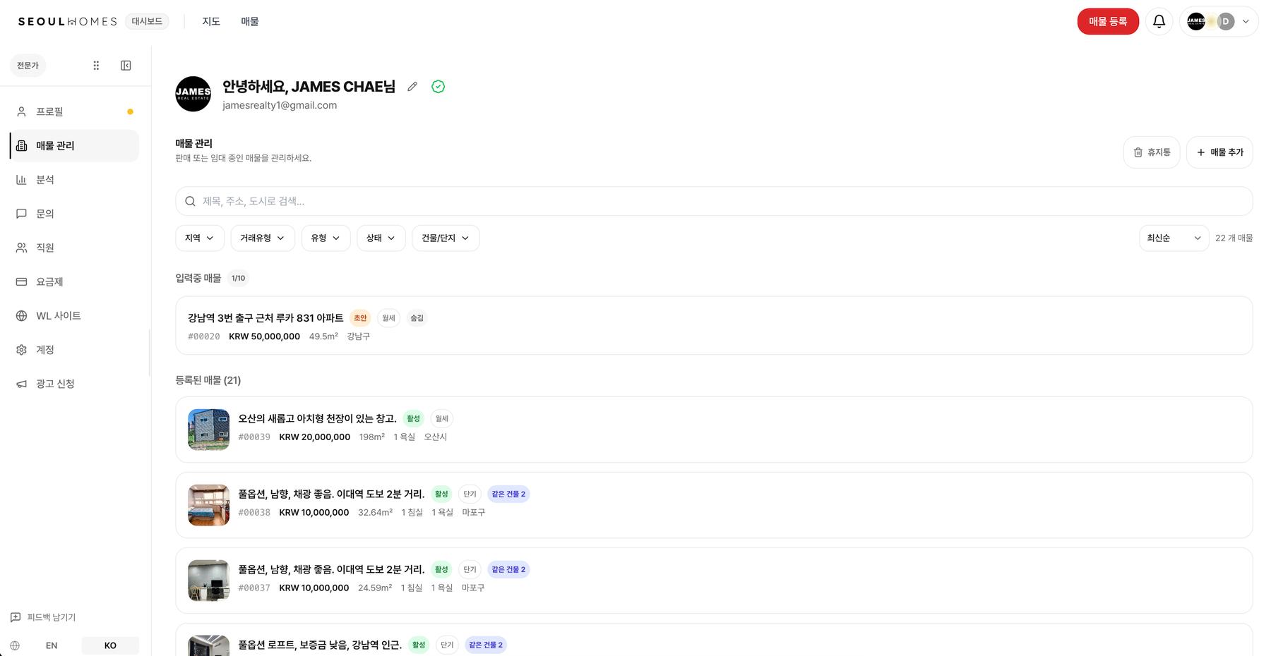Click the 활성 tag on listing #00039

click(x=414, y=419)
